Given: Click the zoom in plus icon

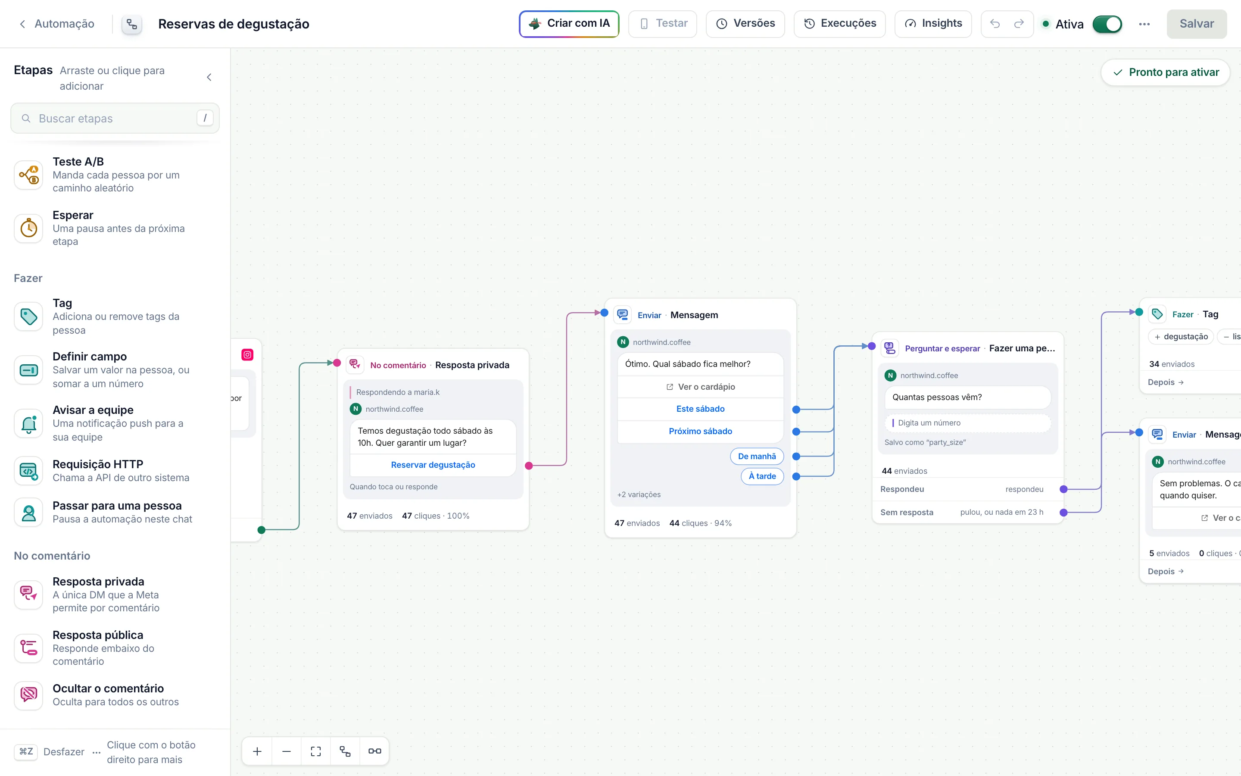Looking at the screenshot, I should [x=257, y=751].
